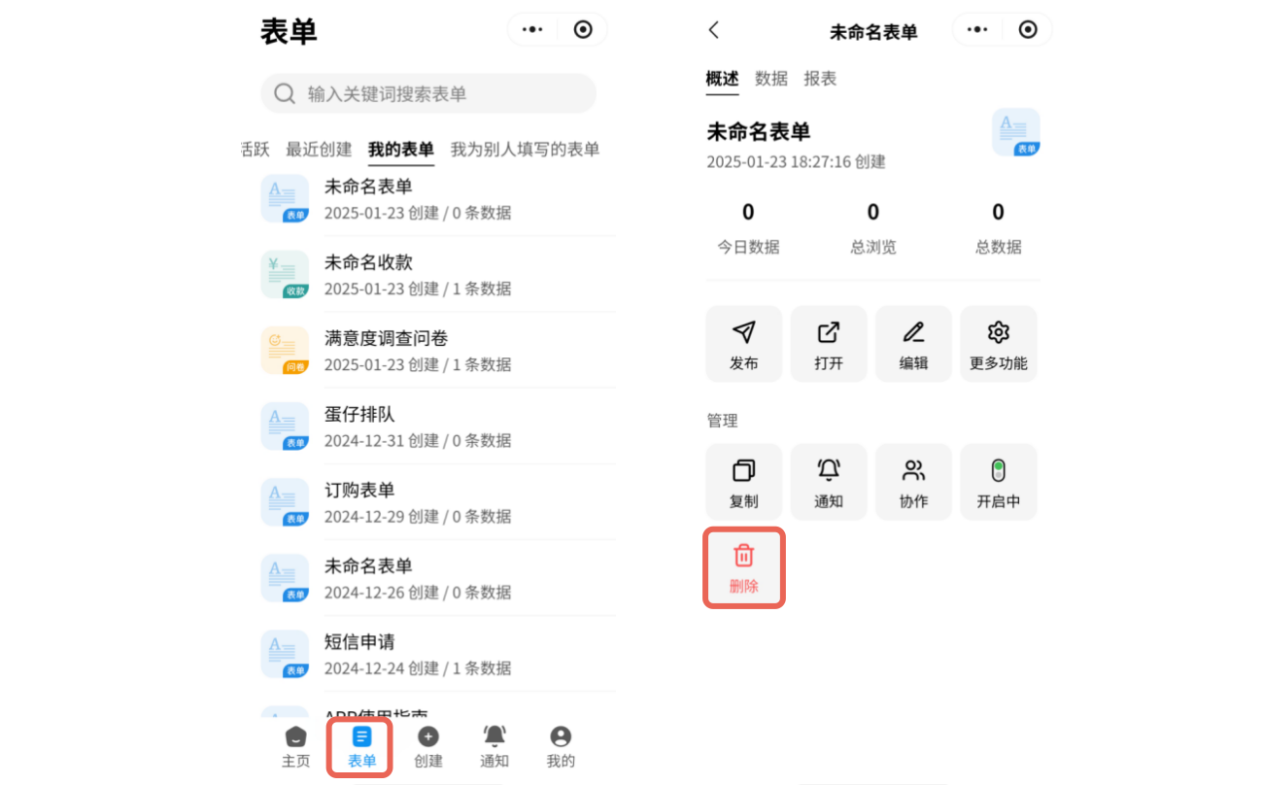Switch to the 数据 tab
The width and height of the screenshot is (1263, 785).
pyautogui.click(x=771, y=79)
